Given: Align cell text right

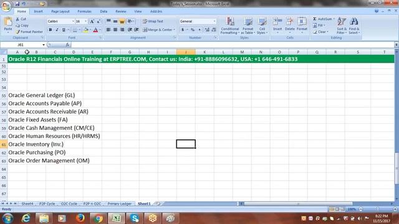Looking at the screenshot, I should 122,30.
